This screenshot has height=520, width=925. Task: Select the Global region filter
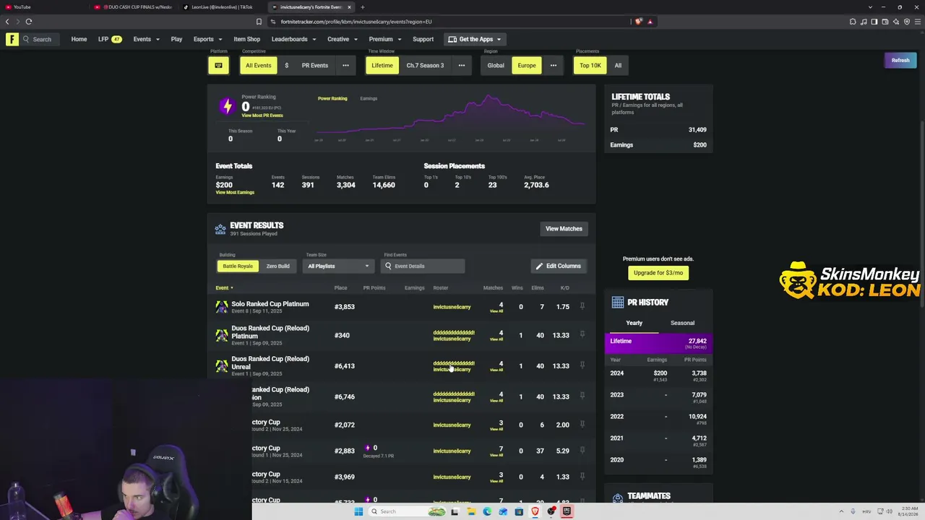pos(496,65)
